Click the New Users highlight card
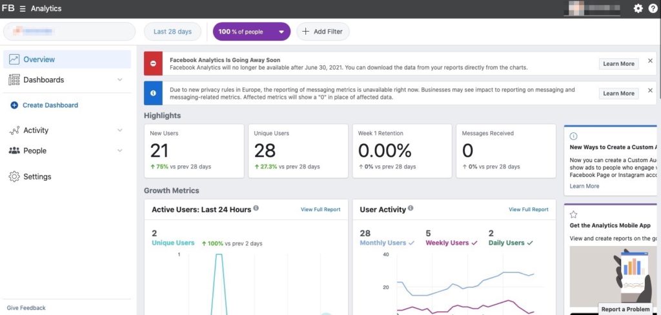Viewport: 661px width, 315px height. [x=194, y=151]
